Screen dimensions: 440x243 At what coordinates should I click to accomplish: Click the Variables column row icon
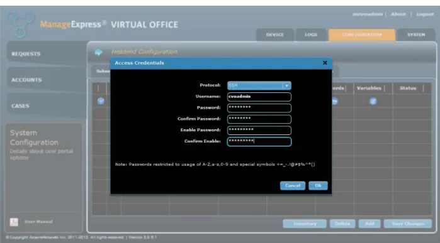(373, 101)
